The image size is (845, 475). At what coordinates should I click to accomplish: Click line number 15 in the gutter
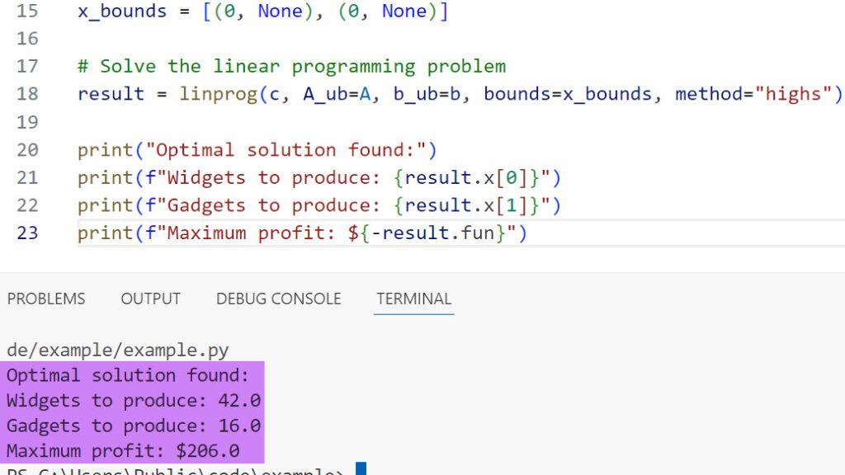coord(27,12)
